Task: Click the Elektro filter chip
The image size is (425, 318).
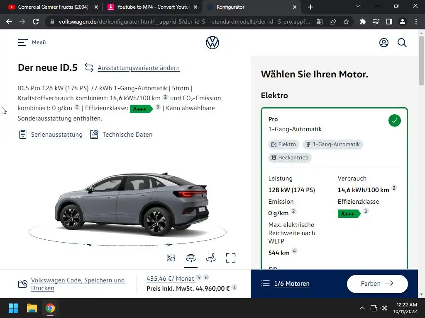Action: (283, 145)
